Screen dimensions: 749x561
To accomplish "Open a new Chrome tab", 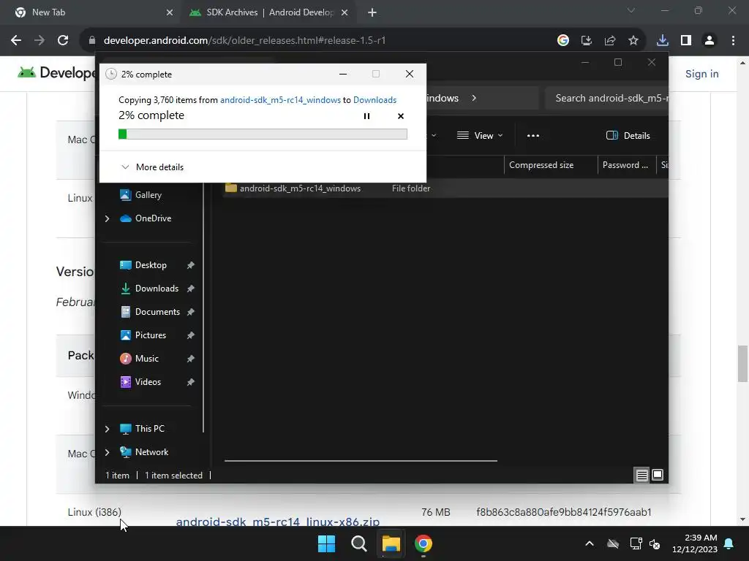I will [372, 12].
